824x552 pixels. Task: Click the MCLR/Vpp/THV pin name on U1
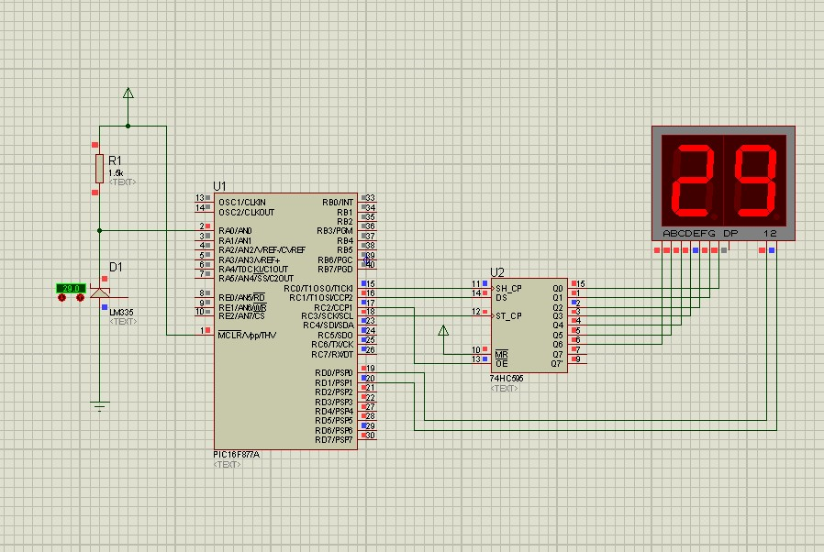pos(247,335)
